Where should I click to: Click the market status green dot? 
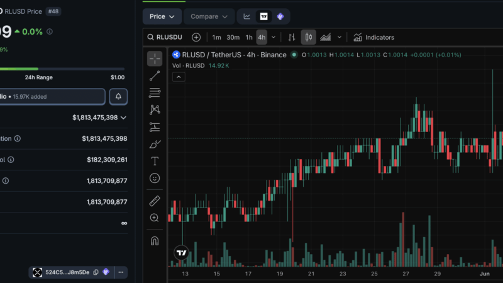tap(294, 55)
